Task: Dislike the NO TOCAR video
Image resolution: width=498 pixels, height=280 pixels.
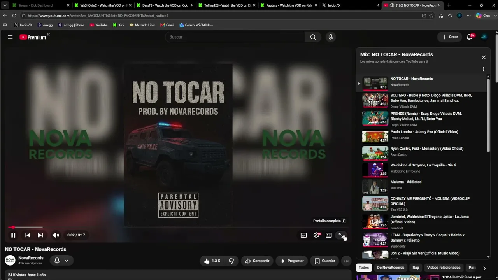Action: coord(231,261)
